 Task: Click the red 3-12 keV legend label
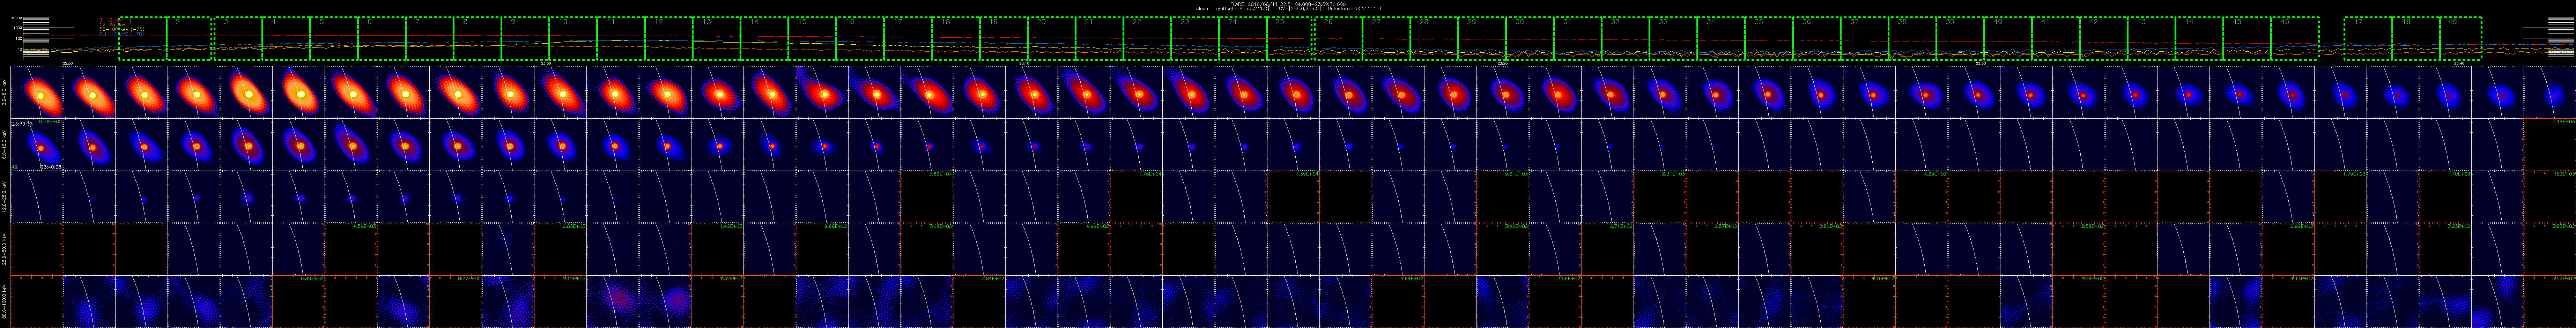pyautogui.click(x=111, y=20)
